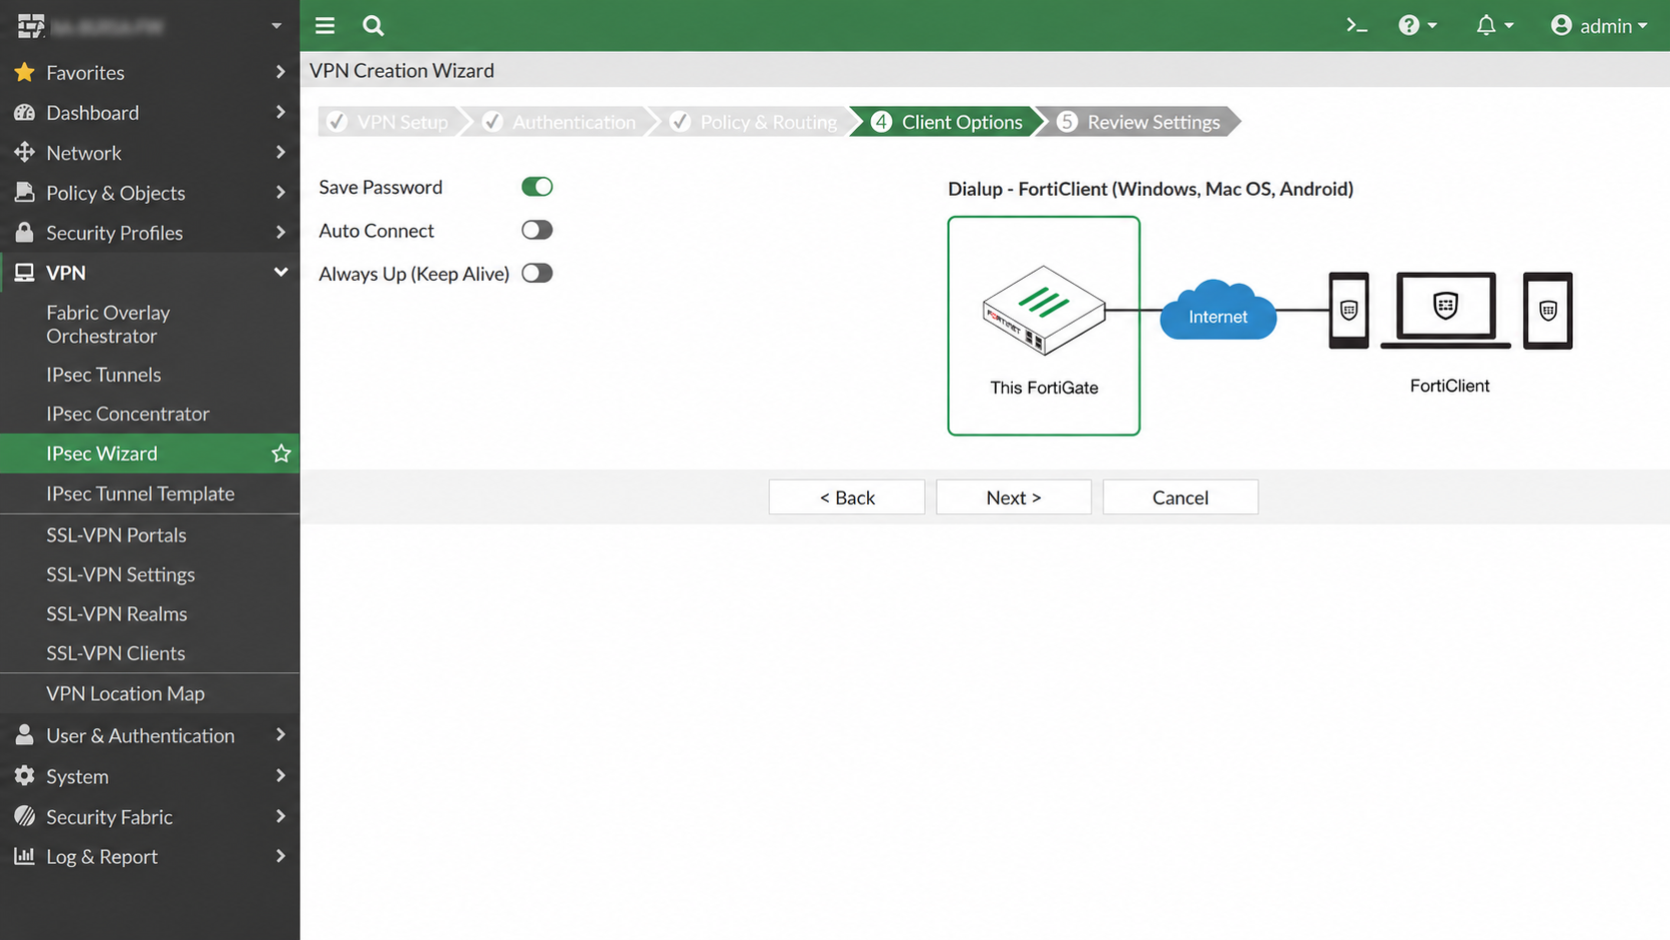Favorite IPsec Wizard with its star

click(x=282, y=454)
